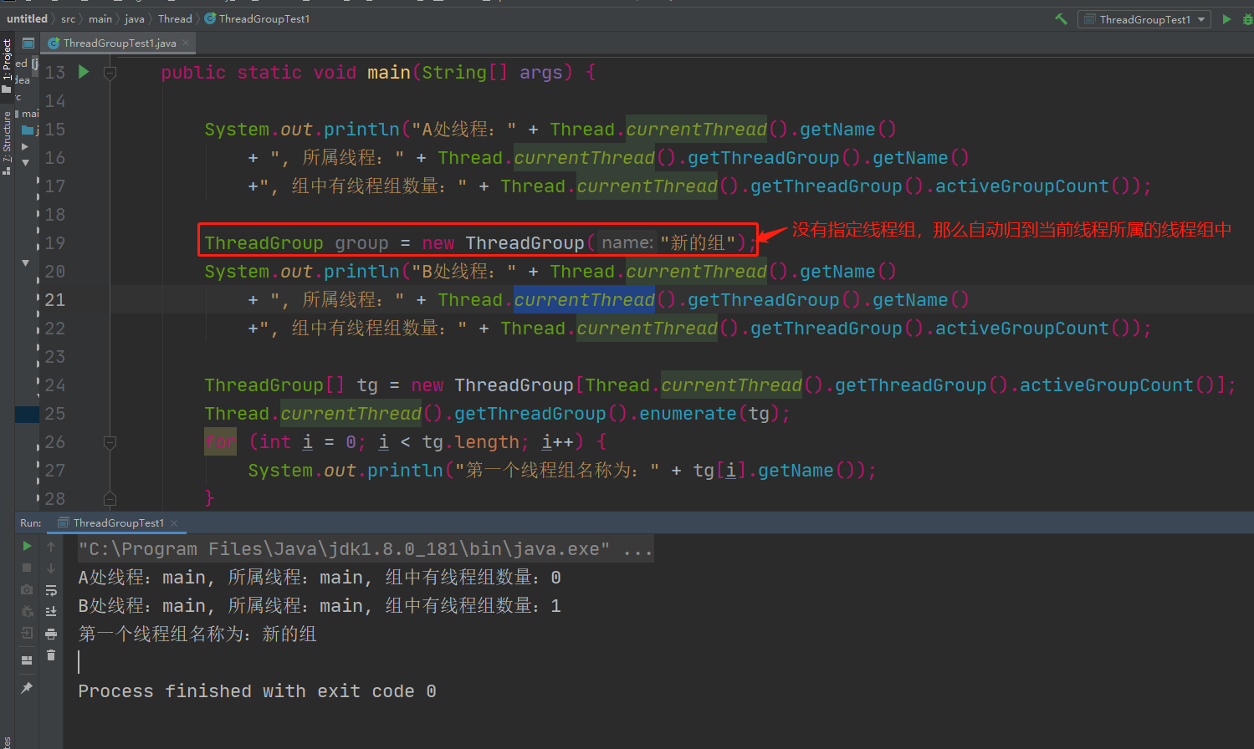Switch to the ThreadGroupTest1.java editor tab
1254x749 pixels.
pyautogui.click(x=120, y=43)
